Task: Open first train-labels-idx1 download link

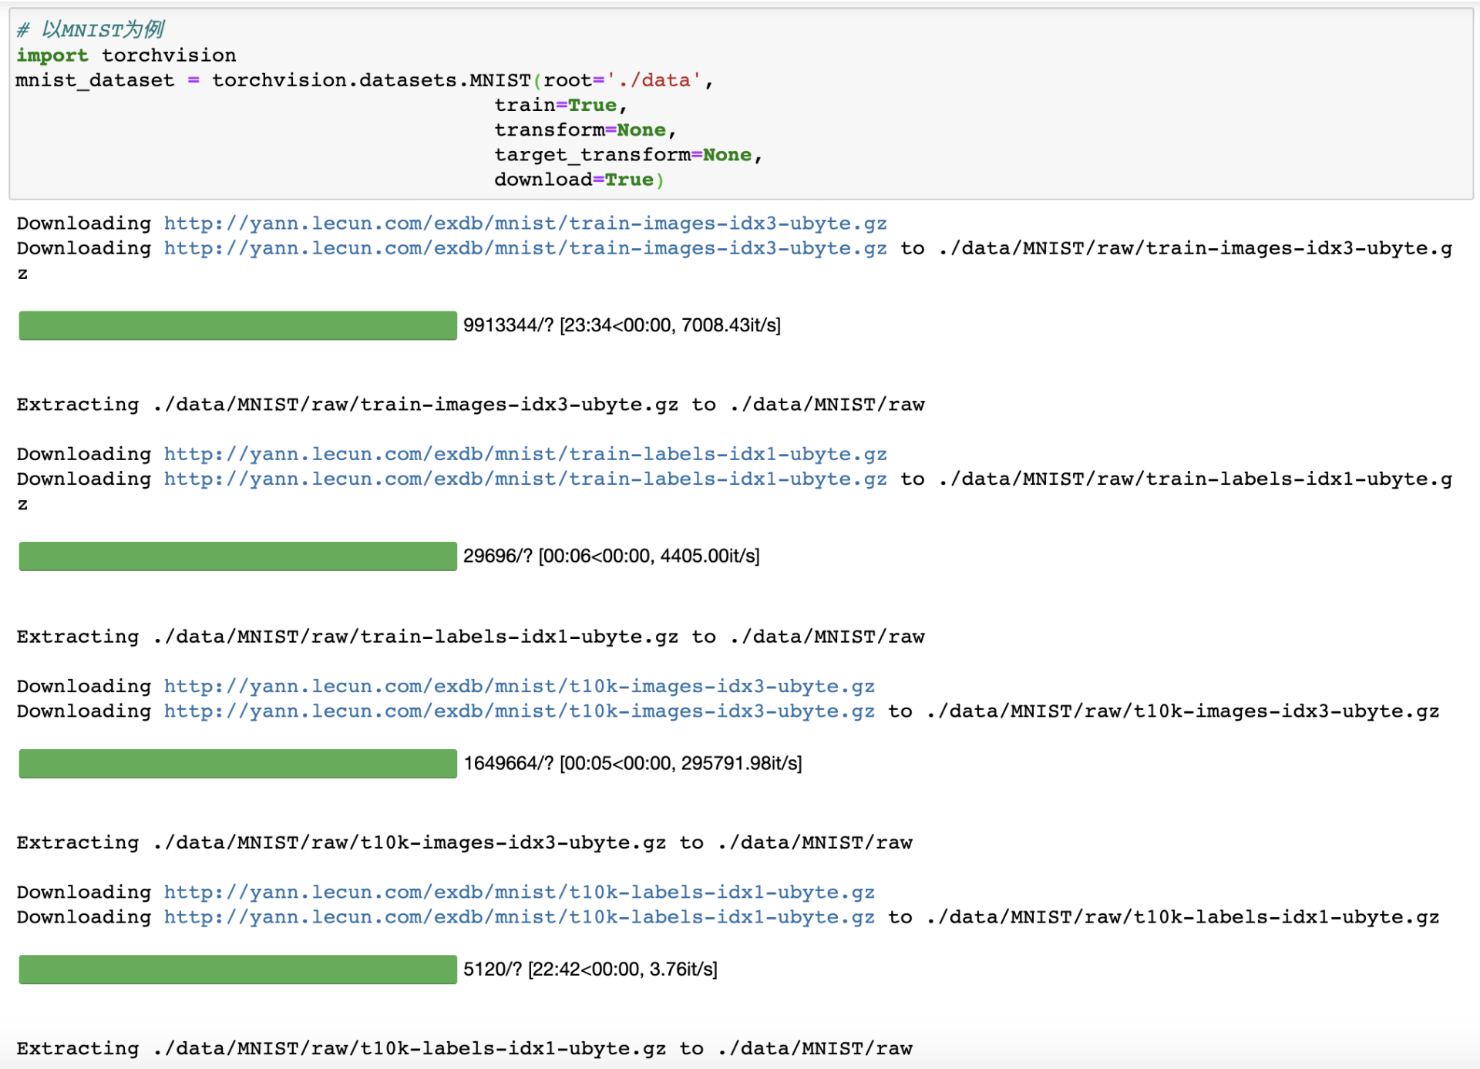Action: coord(525,455)
